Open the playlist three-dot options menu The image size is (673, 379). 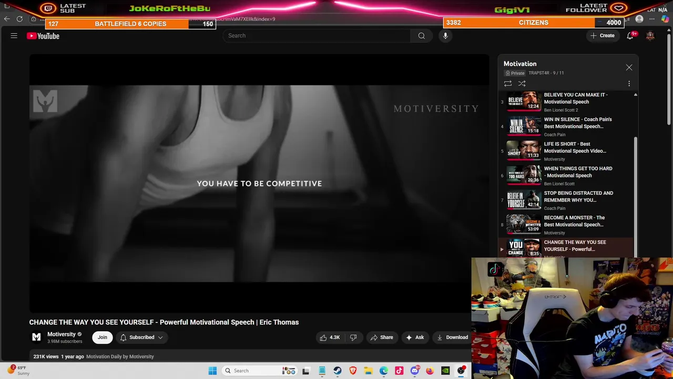(629, 83)
